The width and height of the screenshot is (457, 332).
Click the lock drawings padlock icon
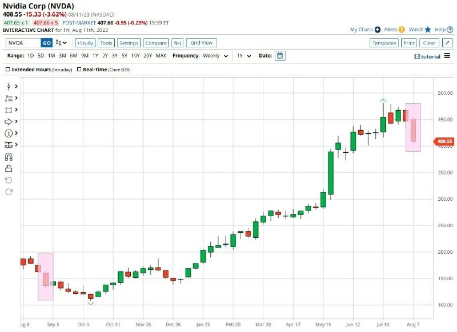9,168
